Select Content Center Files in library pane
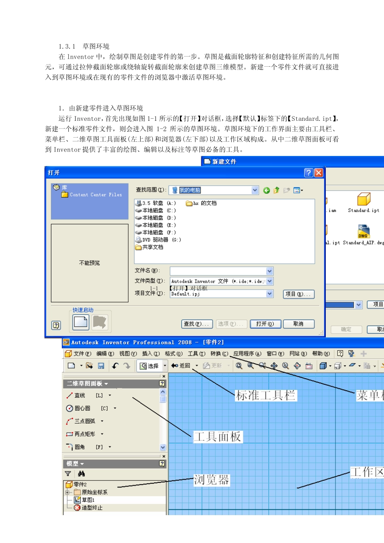The width and height of the screenshot is (384, 543). coord(92,195)
